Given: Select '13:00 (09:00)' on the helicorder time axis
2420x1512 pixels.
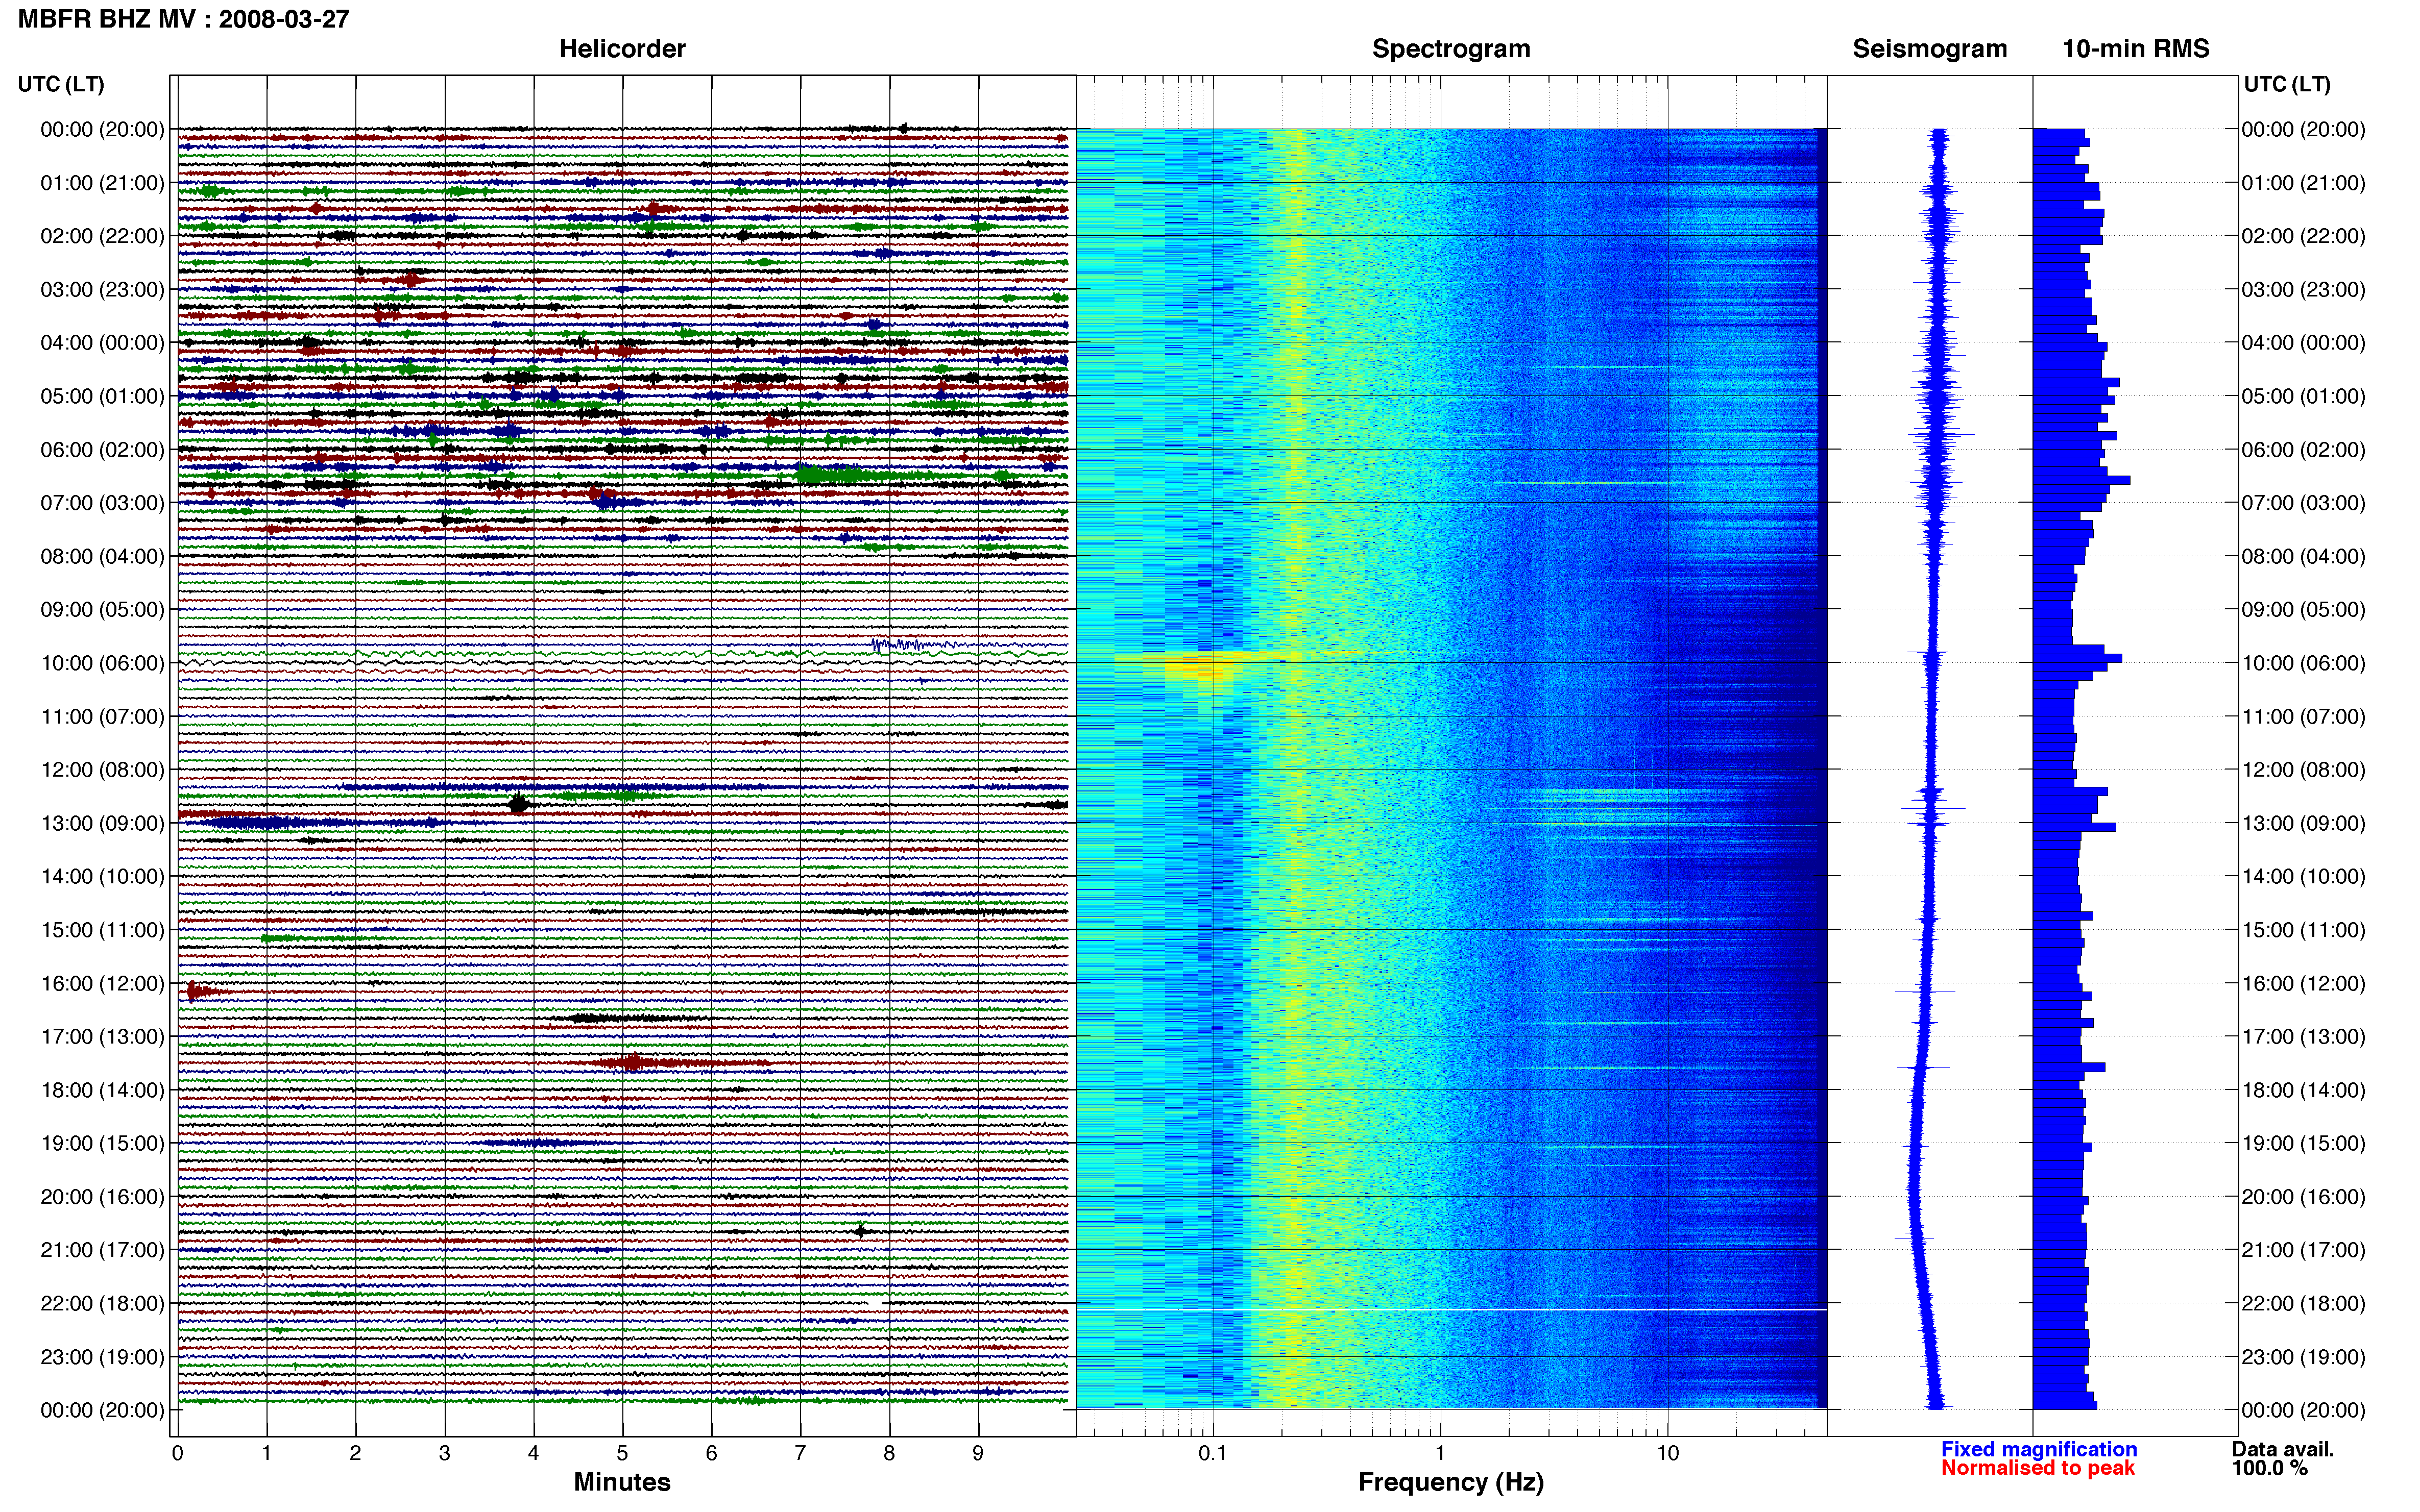Looking at the screenshot, I should coord(102,823).
